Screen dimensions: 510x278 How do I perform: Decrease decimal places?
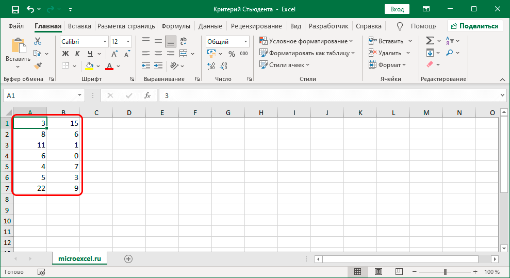[x=223, y=66]
